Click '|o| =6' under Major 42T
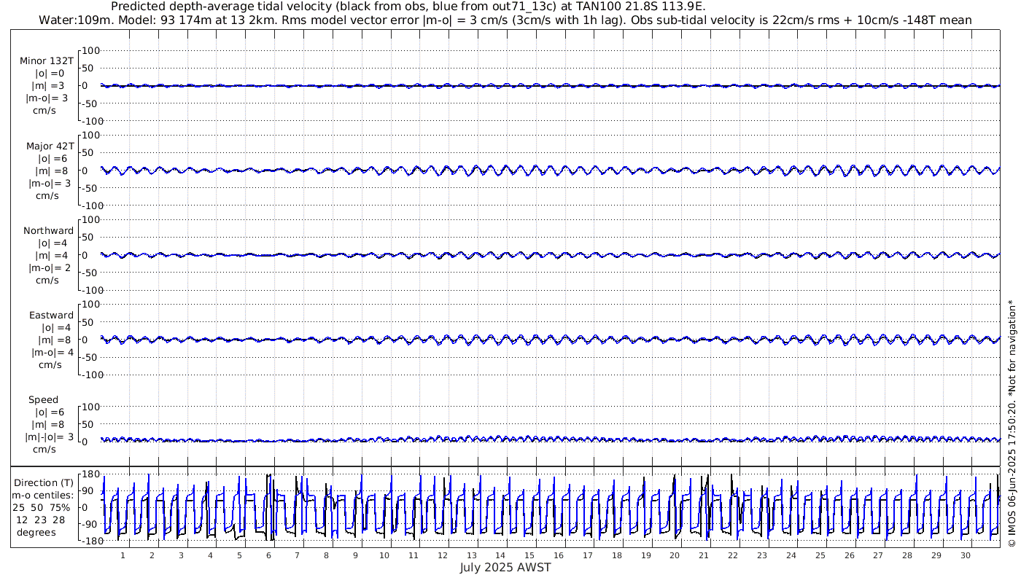 coord(52,158)
